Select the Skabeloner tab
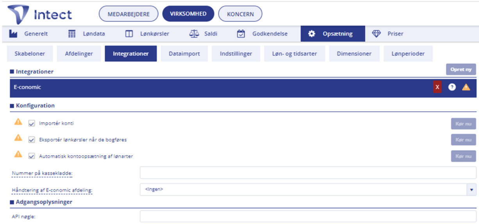Viewport: 479px width, 224px height. click(x=30, y=54)
